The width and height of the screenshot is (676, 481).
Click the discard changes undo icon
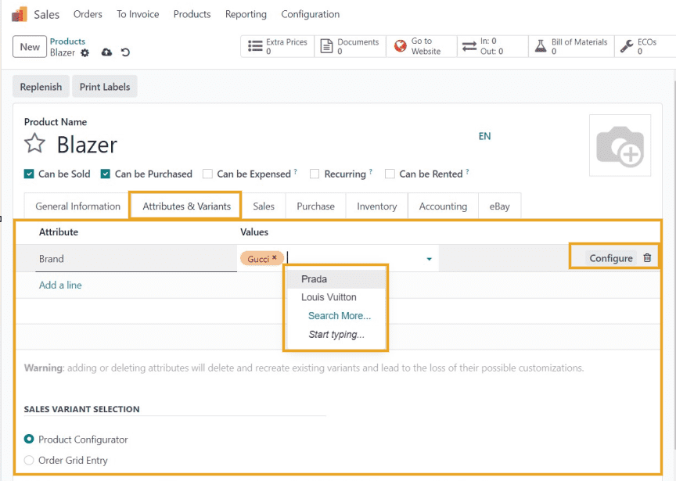click(x=125, y=52)
